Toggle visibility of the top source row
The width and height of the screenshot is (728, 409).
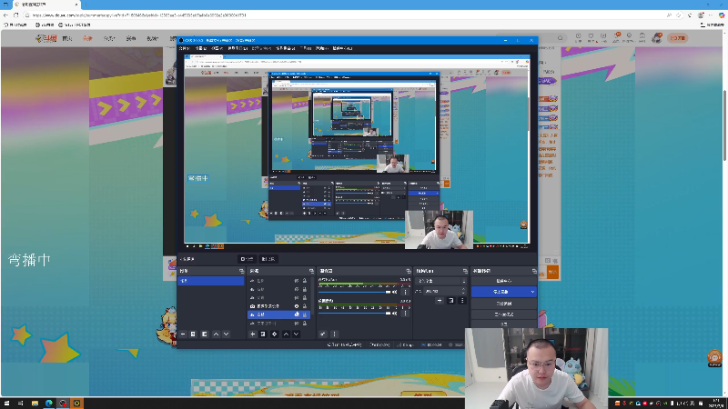pos(297,281)
